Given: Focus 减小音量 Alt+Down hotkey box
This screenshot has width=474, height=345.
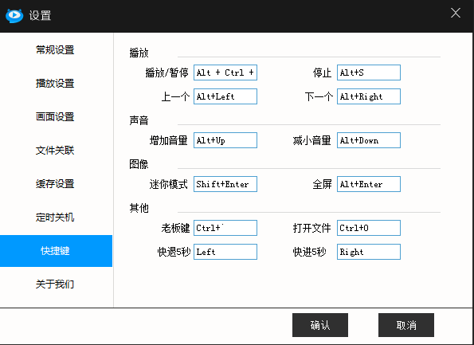Looking at the screenshot, I should (x=369, y=140).
